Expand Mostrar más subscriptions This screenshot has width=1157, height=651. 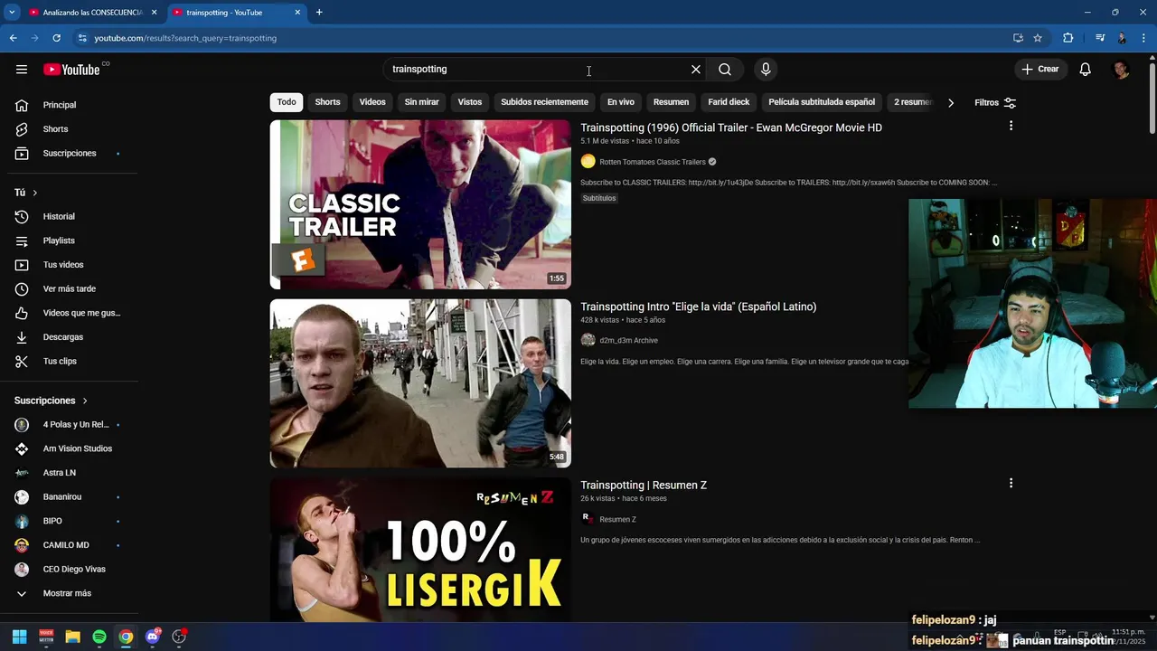pos(69,593)
